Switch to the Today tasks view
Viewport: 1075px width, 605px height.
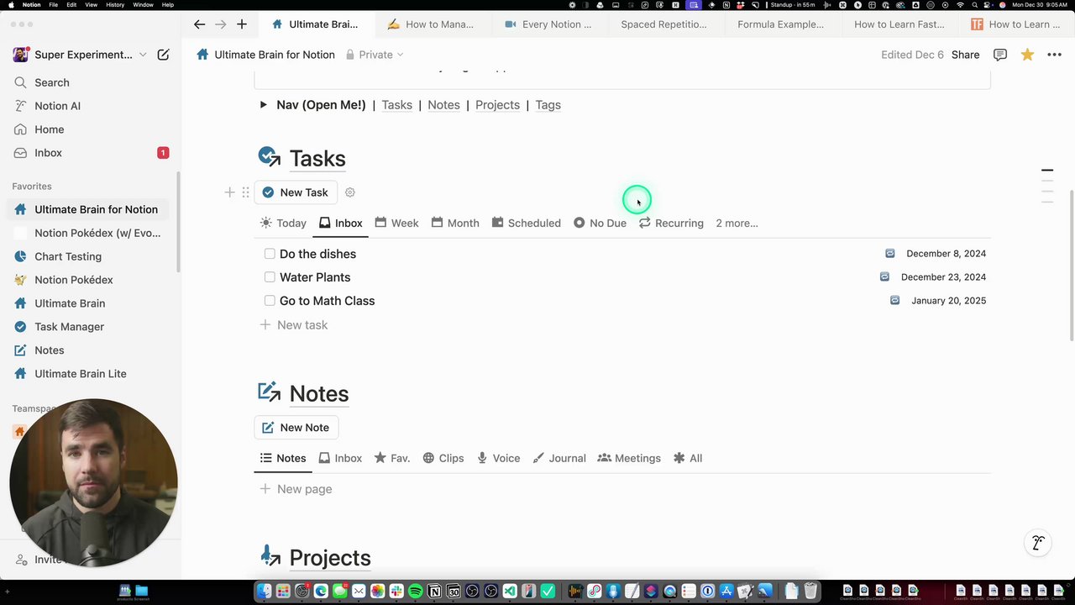283,223
